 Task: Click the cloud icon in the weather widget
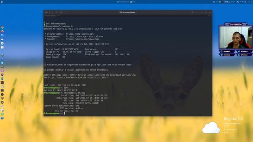(x=211, y=128)
